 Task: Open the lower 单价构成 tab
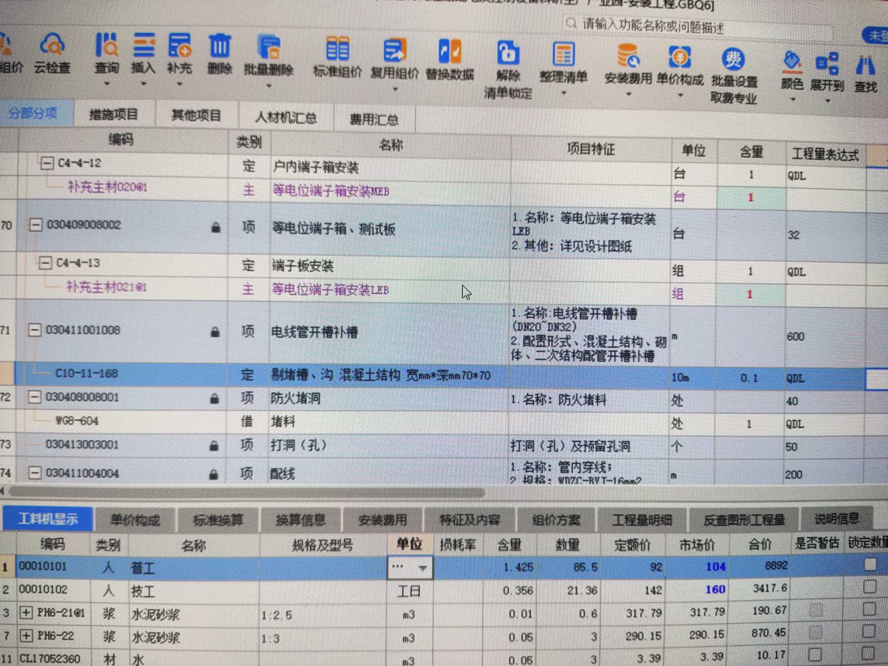coord(135,520)
